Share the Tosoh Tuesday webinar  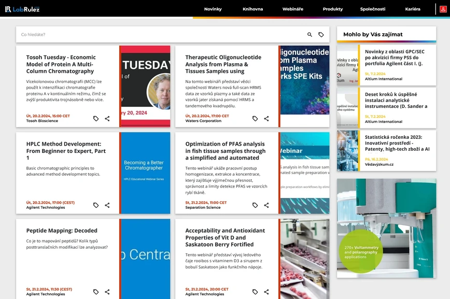[x=107, y=119]
